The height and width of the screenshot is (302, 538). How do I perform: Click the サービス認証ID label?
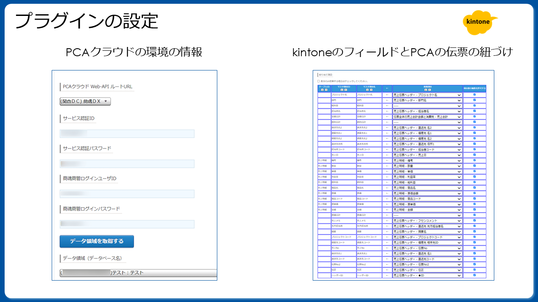point(79,119)
